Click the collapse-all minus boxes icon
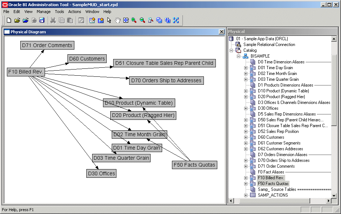This screenshot has height=214, width=341. pyautogui.click(x=159, y=20)
